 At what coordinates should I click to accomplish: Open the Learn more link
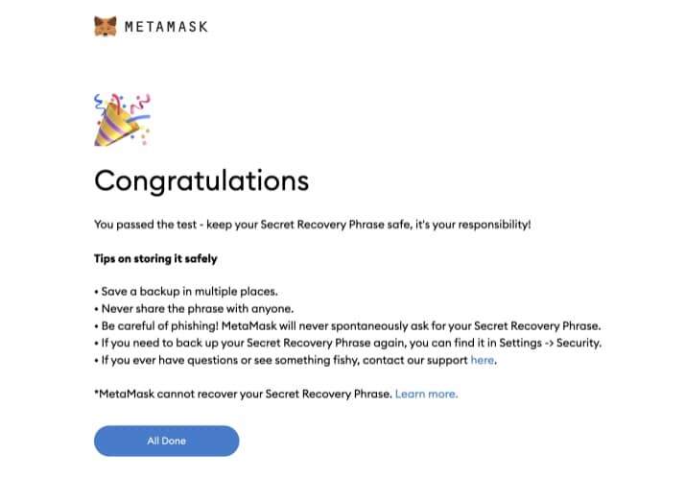(x=426, y=394)
